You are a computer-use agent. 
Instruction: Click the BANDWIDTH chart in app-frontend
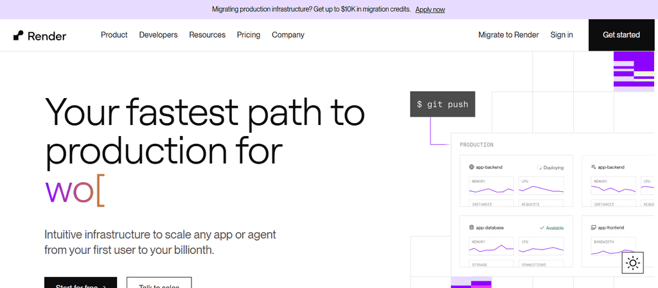613,246
